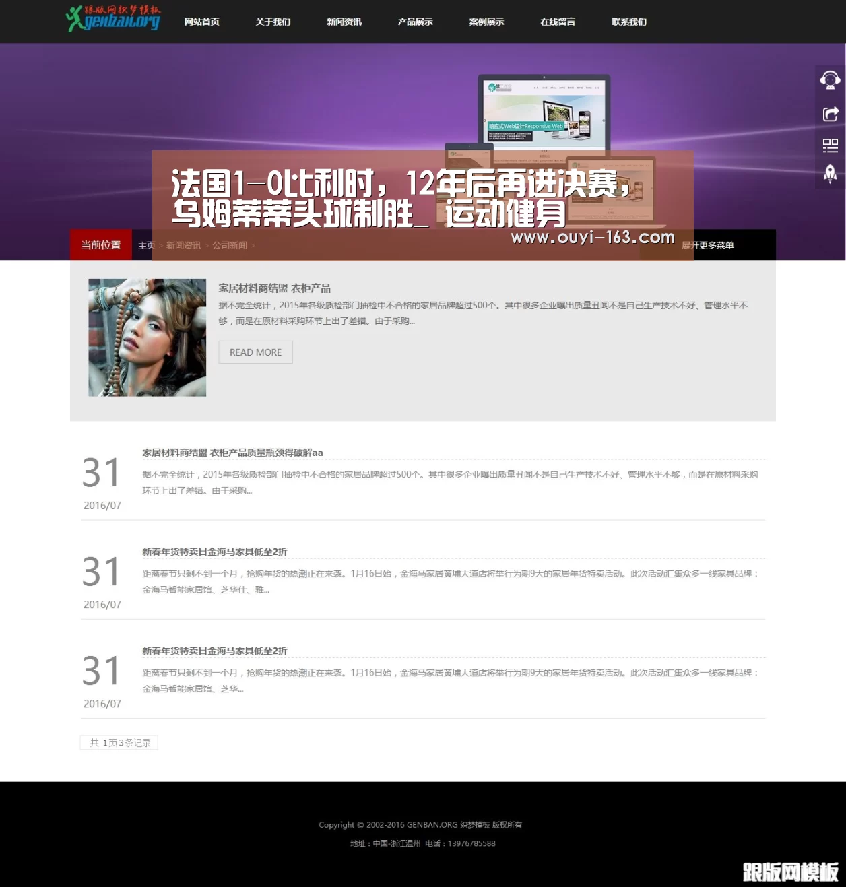Viewport: 846px width, 887px height.
Task: Click the 当前位置 red label
Action: pyautogui.click(x=101, y=245)
